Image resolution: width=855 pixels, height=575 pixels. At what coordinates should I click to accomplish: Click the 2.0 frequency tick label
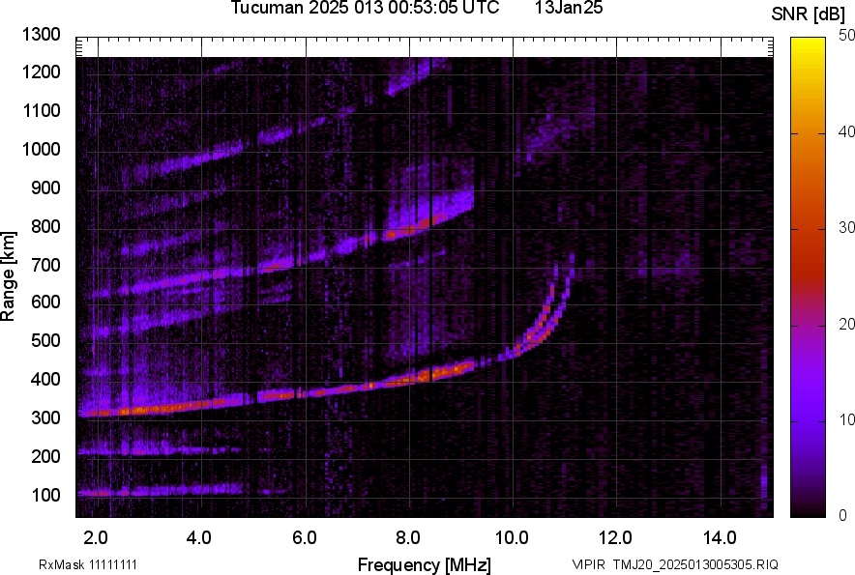point(96,537)
